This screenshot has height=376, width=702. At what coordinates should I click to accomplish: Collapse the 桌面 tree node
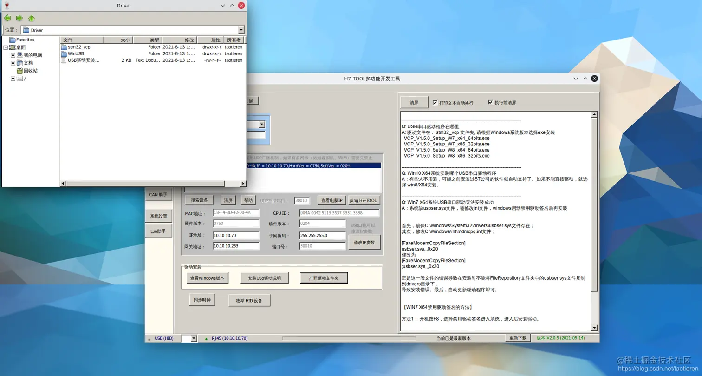(6, 47)
